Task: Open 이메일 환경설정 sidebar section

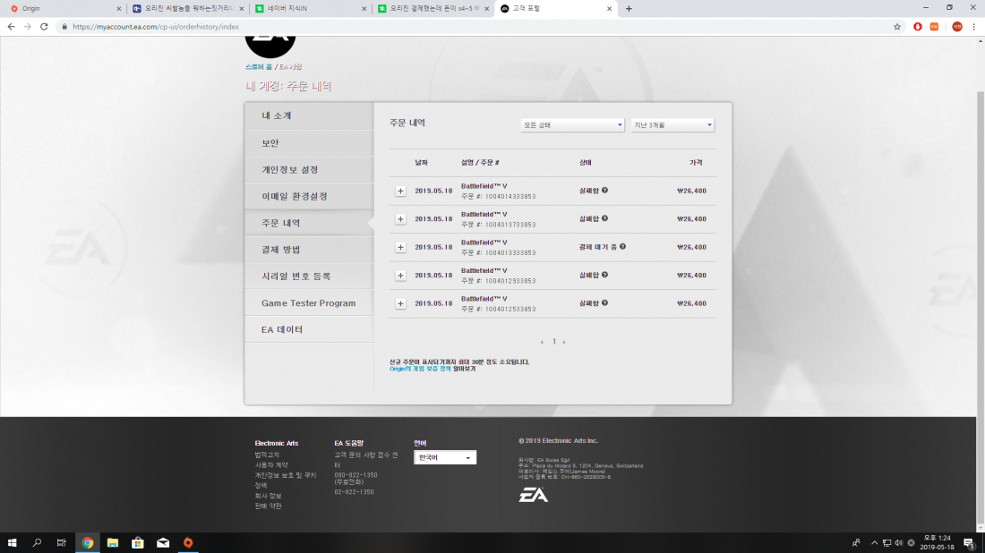Action: click(x=309, y=197)
